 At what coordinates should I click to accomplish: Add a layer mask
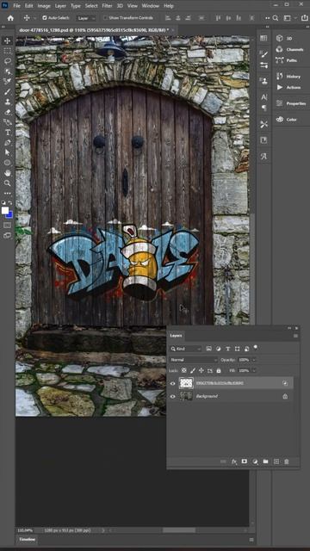(245, 461)
